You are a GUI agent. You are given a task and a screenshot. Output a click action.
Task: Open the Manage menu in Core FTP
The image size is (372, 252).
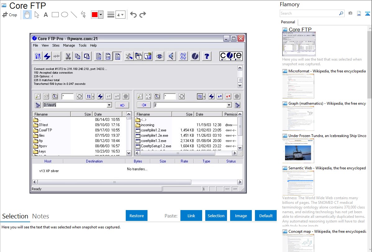point(69,45)
